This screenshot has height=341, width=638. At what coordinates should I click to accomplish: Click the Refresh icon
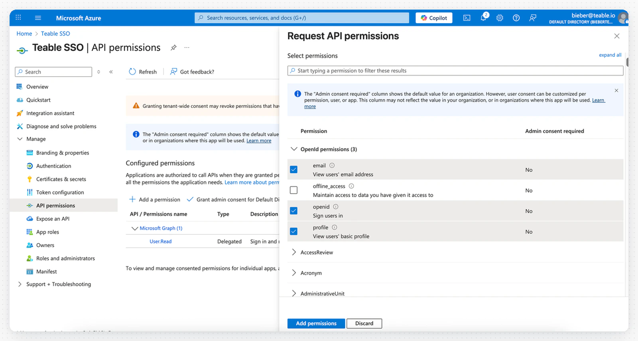[132, 71]
